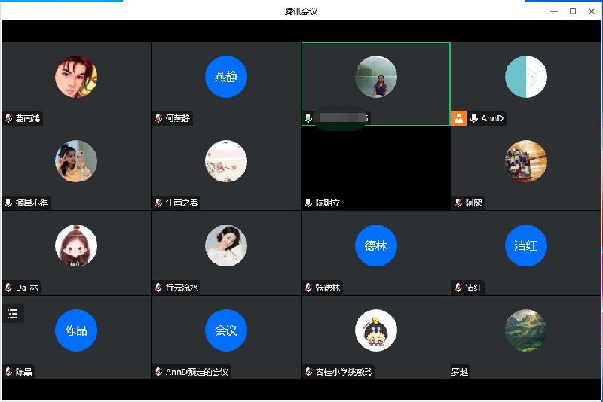Screen dimensions: 603x402
Task: Maximize the 腾讯会议 window
Action: tap(572, 11)
